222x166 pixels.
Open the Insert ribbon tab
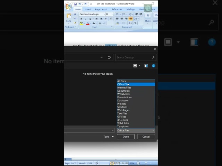88,9
